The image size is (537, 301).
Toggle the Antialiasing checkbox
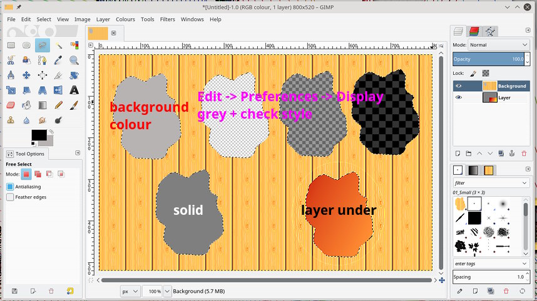[x=10, y=186]
